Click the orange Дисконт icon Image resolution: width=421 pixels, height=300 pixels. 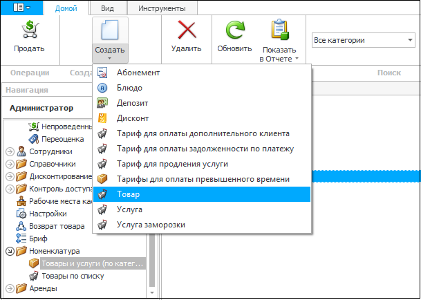point(102,118)
